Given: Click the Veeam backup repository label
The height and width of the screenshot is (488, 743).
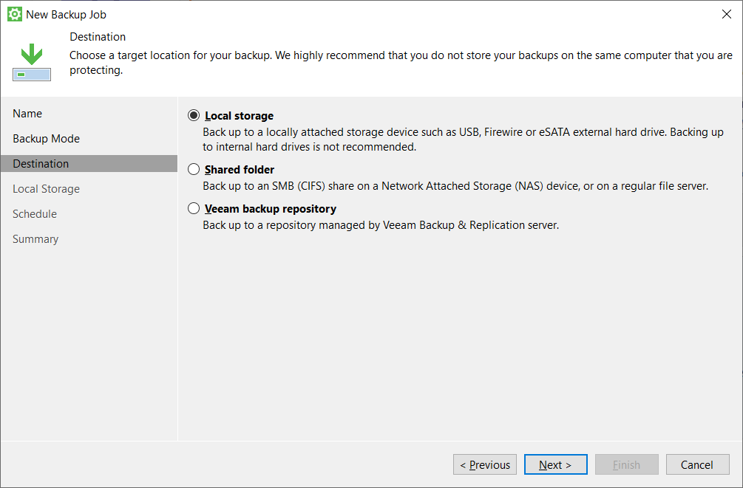Looking at the screenshot, I should point(271,209).
